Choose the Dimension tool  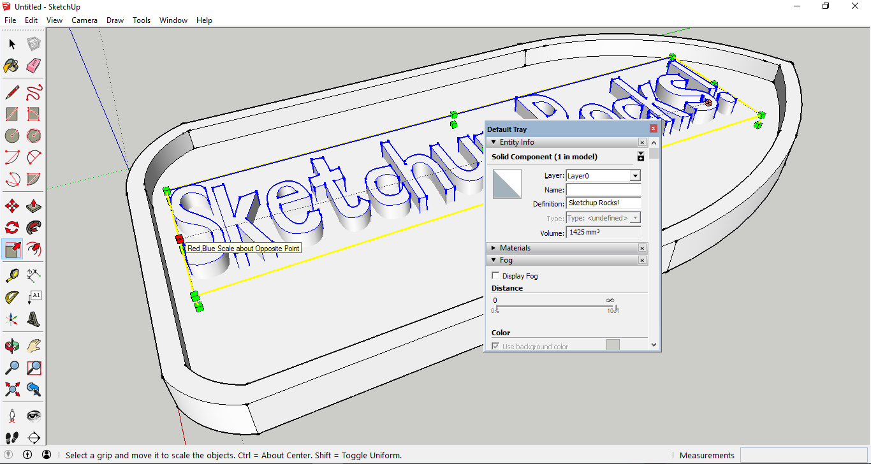pos(34,276)
